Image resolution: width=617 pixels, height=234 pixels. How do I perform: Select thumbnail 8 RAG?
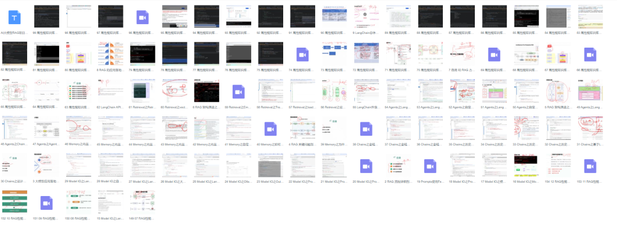pos(110,54)
